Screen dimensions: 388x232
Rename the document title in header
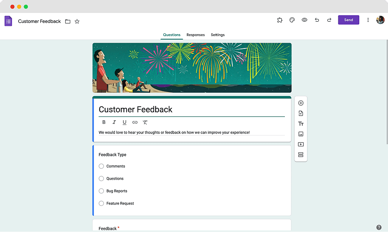click(39, 21)
